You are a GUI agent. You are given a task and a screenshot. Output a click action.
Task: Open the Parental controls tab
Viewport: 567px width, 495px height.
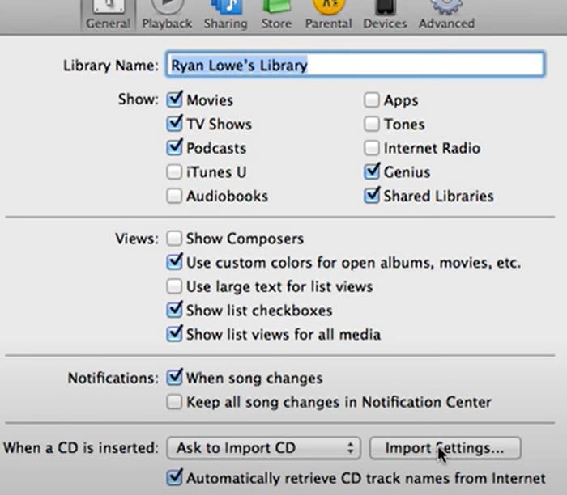(x=328, y=15)
